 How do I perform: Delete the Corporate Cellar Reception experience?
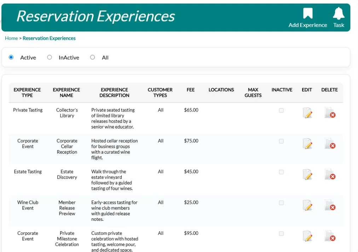click(x=330, y=143)
